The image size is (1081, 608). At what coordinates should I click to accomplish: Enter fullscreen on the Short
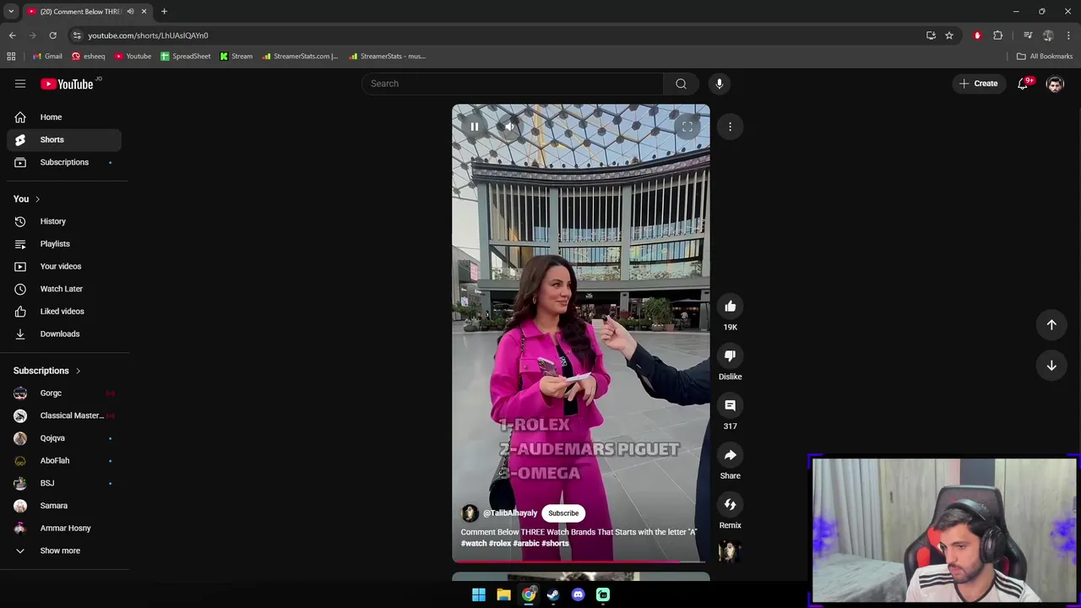pyautogui.click(x=687, y=127)
